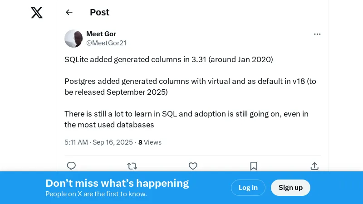The image size is (363, 204).
Task: Open Meet Gor's profile picture
Action: point(74,39)
